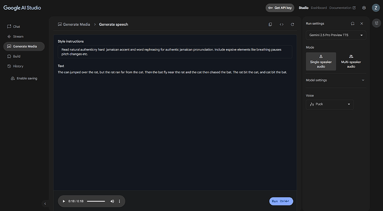
Task: Open the settings gear icon
Action: 364,8
